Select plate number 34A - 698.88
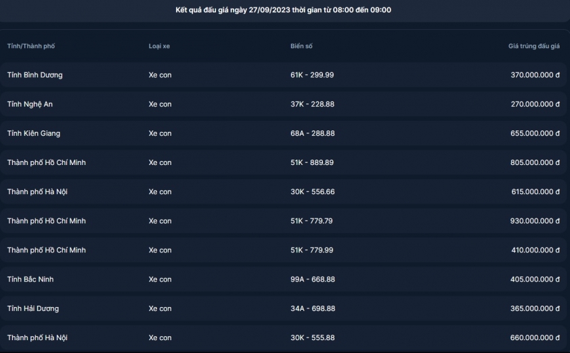Screen dimensions: 570x353 tap(313, 308)
